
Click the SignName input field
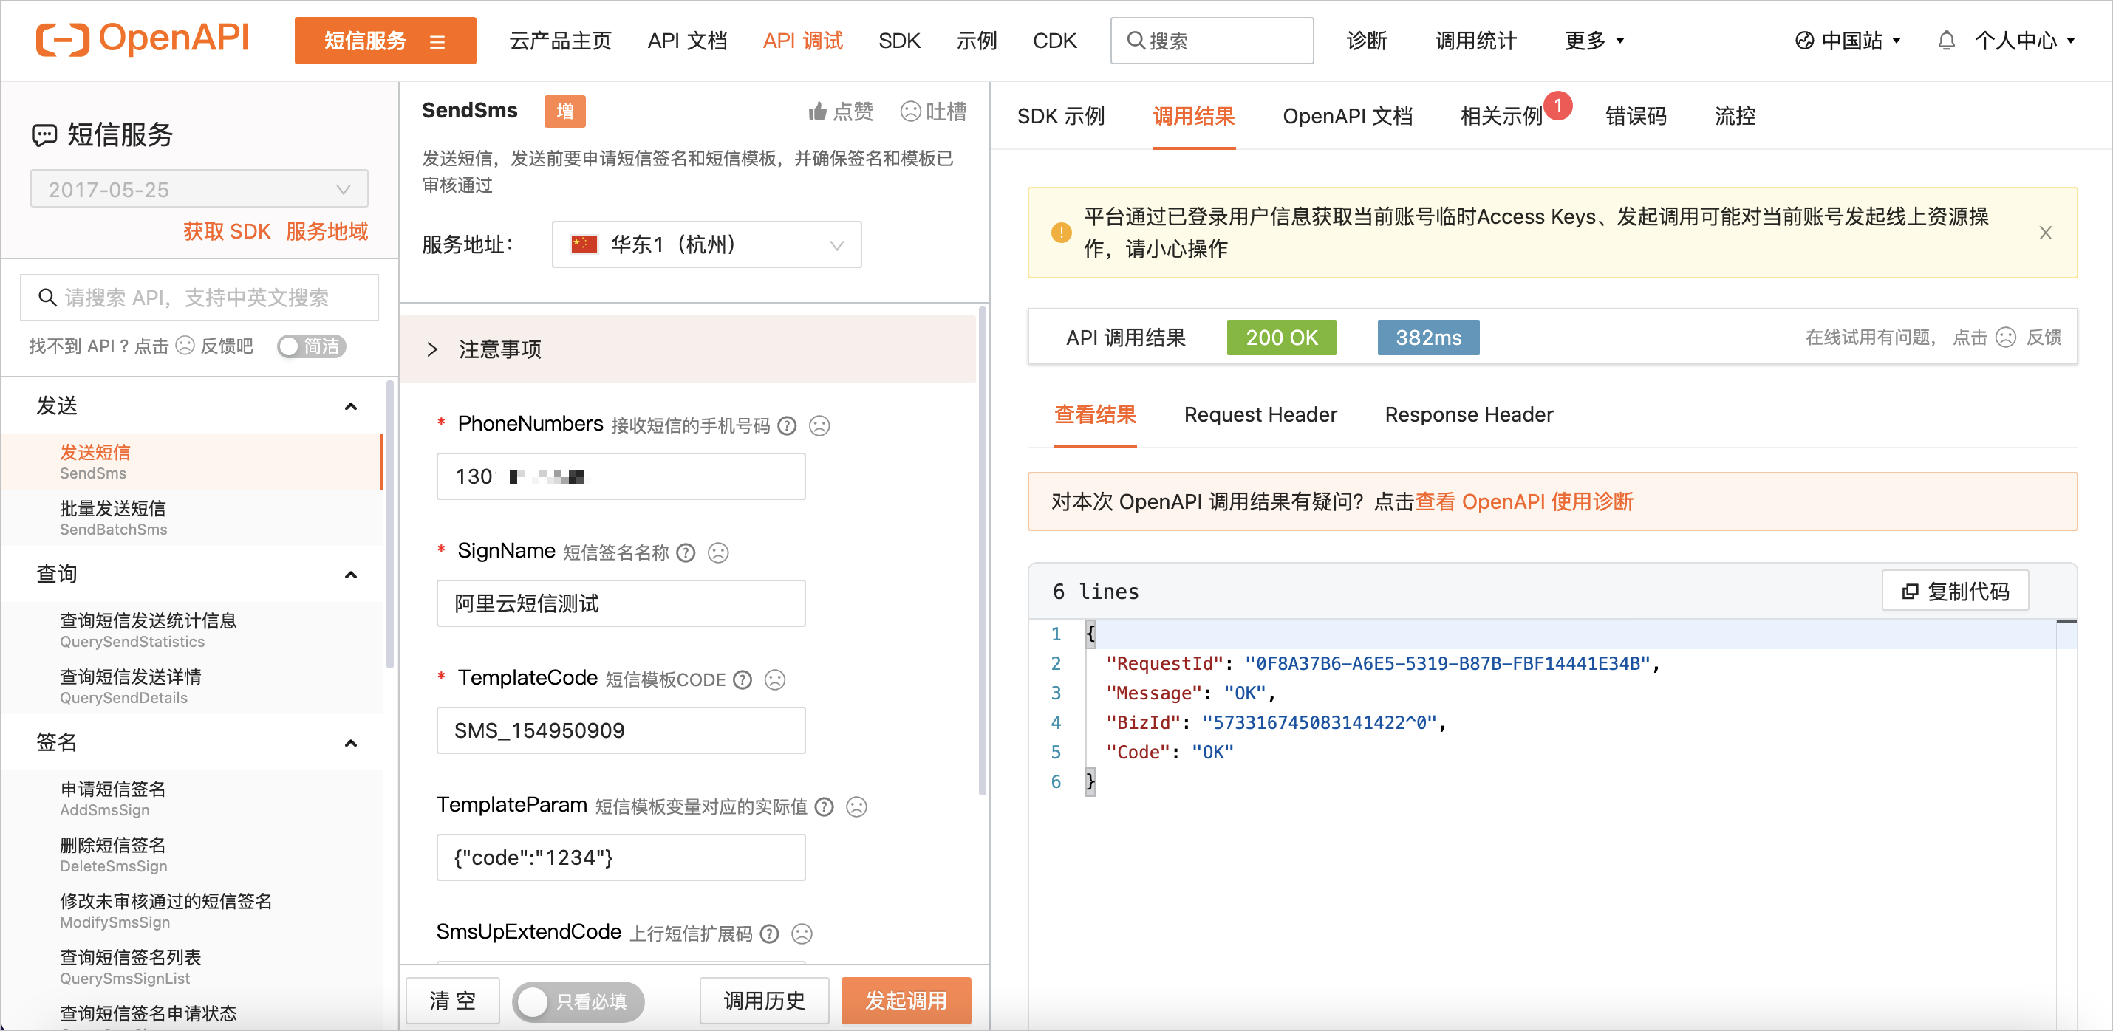621,603
